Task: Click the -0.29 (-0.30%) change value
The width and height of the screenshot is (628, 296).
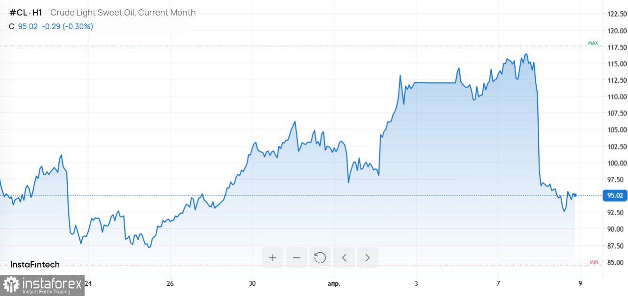Action: (x=68, y=26)
